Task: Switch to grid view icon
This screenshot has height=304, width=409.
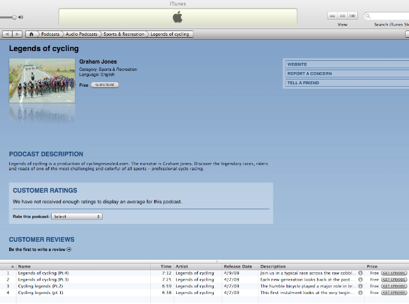Action: click(342, 16)
